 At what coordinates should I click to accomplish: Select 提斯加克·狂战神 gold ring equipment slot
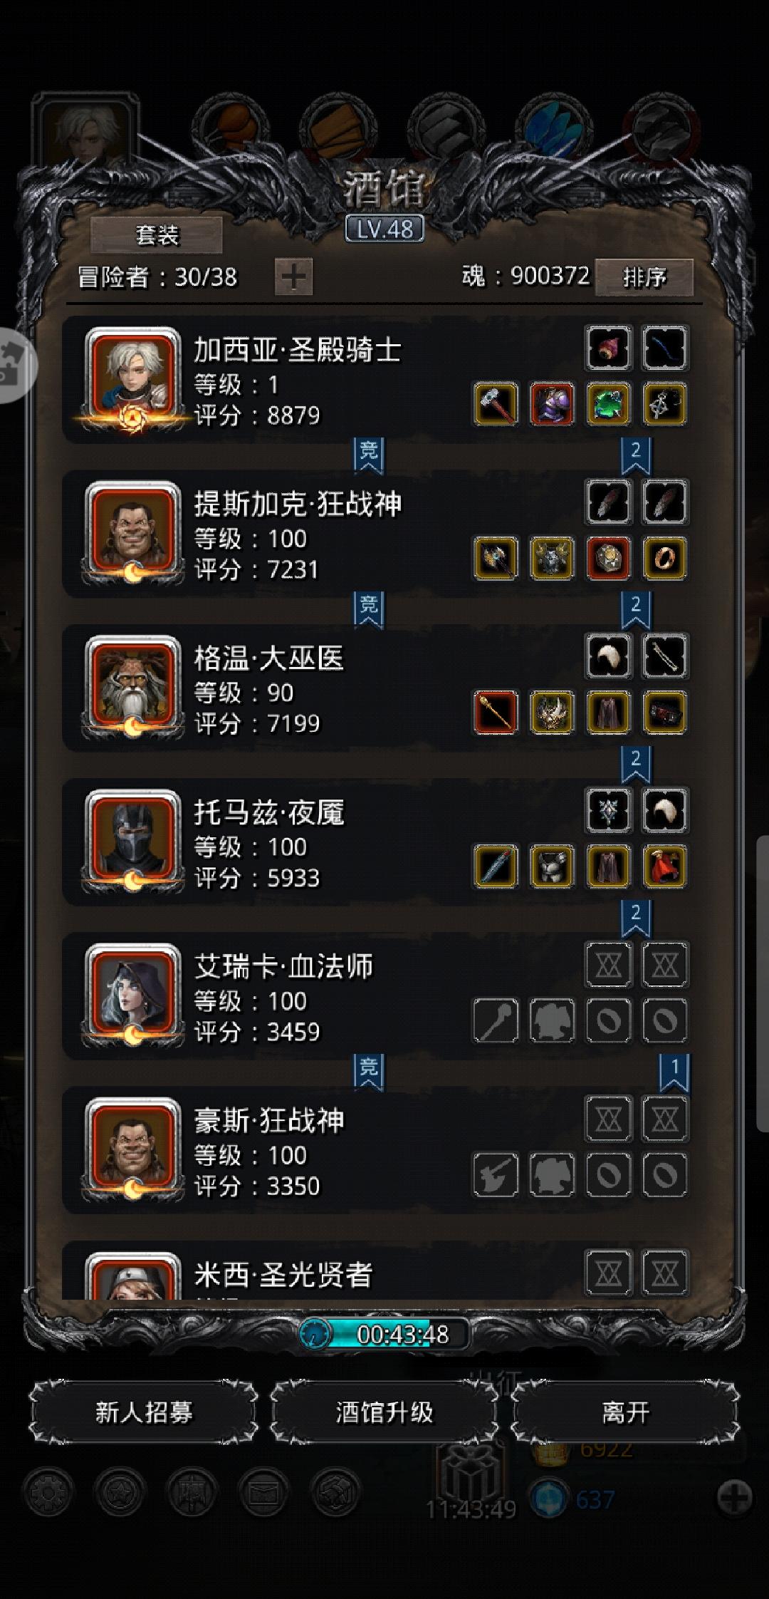coord(665,559)
